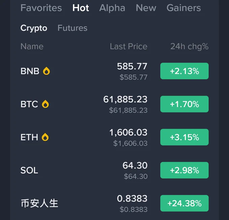Viewport: 229px width, 220px height.
Task: Open the 币安人生 coin row
Action: (115, 203)
